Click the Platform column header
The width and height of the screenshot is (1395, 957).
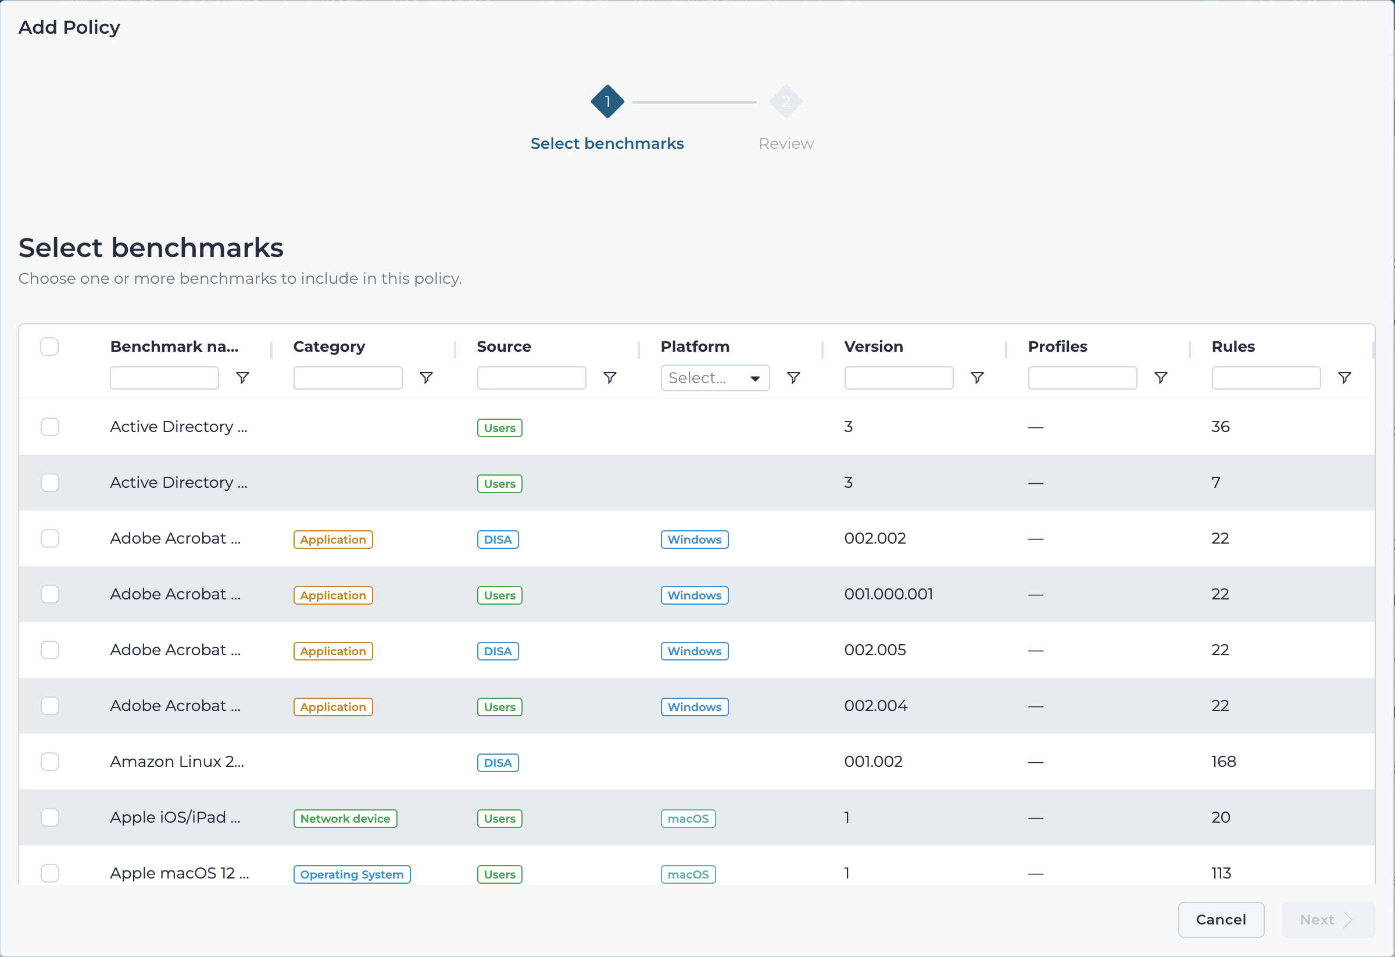click(x=695, y=347)
